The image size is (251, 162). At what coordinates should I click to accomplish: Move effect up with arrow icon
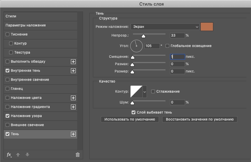click(x=18, y=154)
